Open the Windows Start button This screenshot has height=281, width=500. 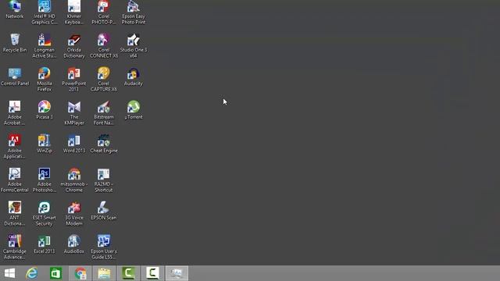9,273
